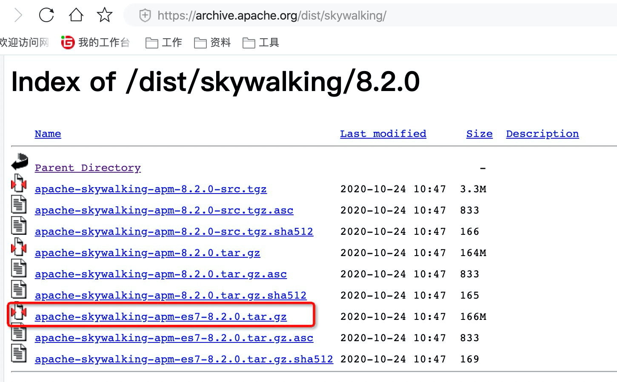Click file icon beside apm-8.2.0.tar.gz.sha512

(19, 289)
